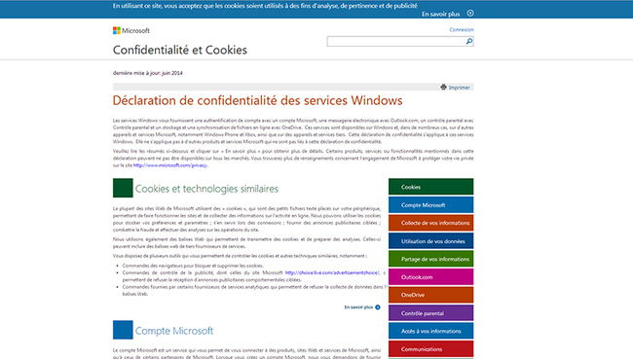The width and height of the screenshot is (633, 359).
Task: Select the Outlook.com sidebar tile
Action: pos(430,276)
